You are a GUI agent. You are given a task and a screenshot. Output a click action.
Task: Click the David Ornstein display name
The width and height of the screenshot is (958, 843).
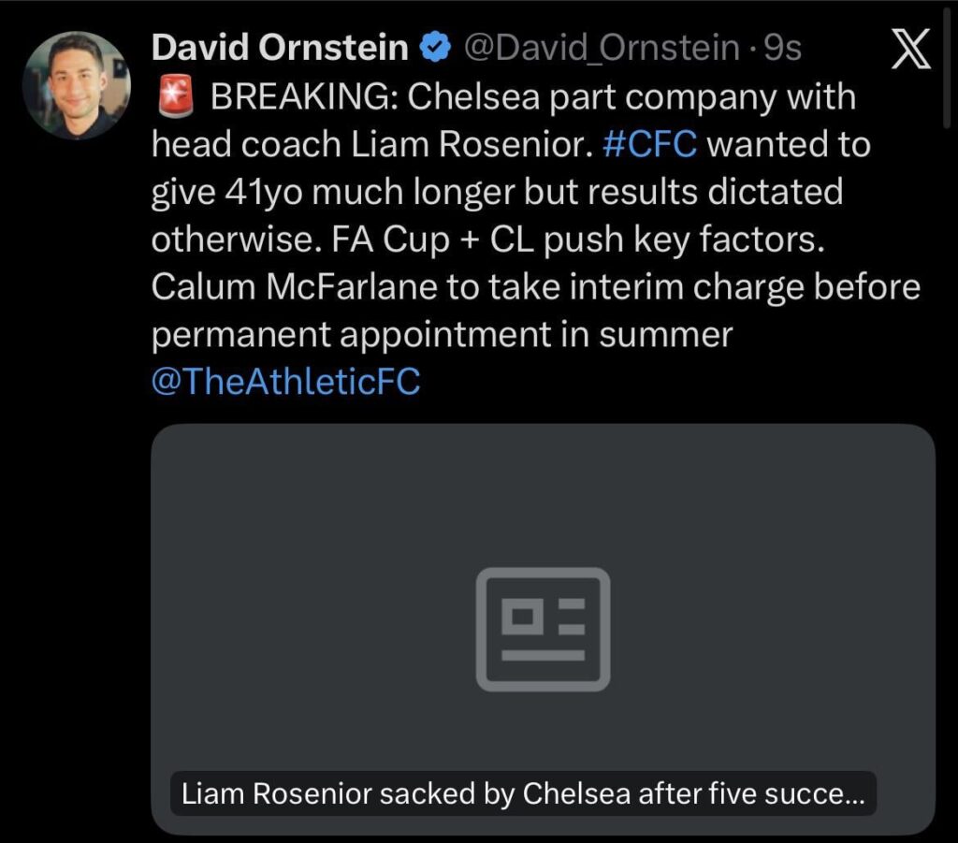pyautogui.click(x=281, y=45)
